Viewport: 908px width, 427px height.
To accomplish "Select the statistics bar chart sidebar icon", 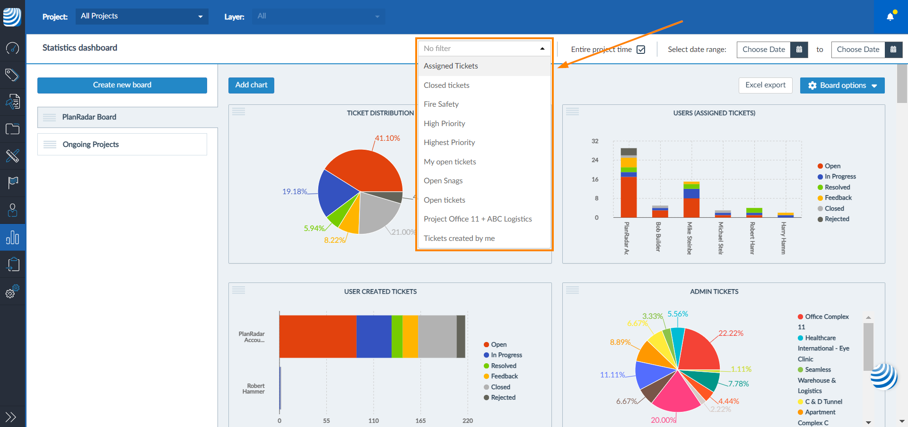I will [12, 237].
